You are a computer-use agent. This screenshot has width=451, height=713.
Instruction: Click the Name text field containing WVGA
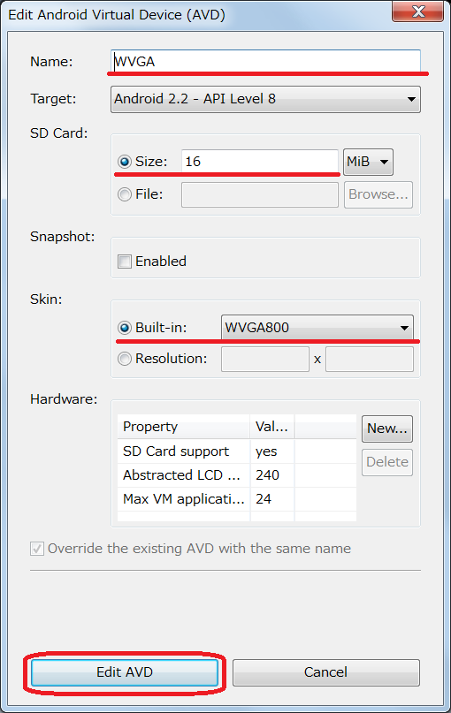pyautogui.click(x=265, y=61)
